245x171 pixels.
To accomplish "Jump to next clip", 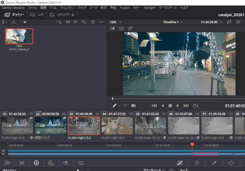I will click(186, 105).
